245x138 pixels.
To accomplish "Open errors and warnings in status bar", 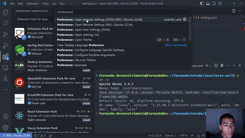I will click(40, 135).
